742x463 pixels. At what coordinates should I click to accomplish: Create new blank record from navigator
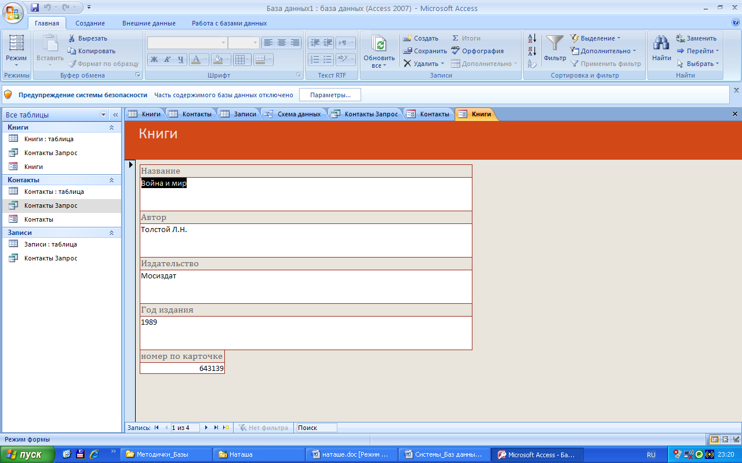pyautogui.click(x=226, y=428)
